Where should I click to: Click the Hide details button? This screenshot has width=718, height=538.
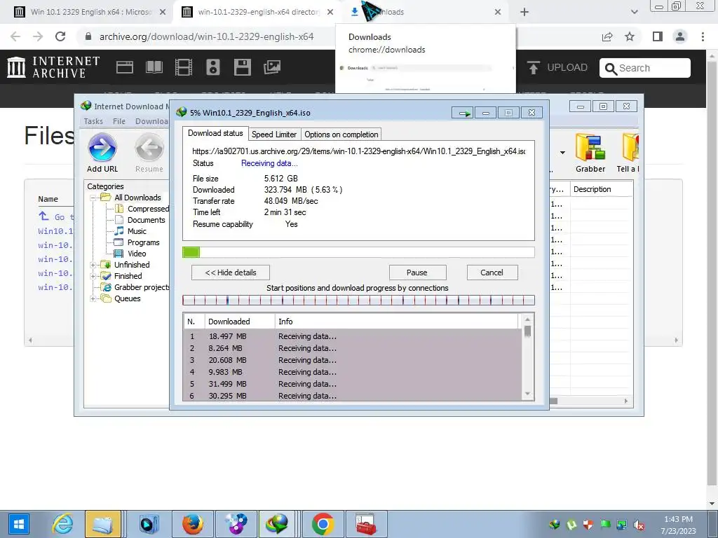(230, 273)
